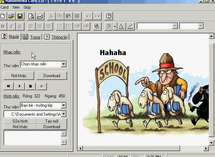Click the Hình nền label
The height and width of the screenshot is (157, 215).
tap(11, 96)
